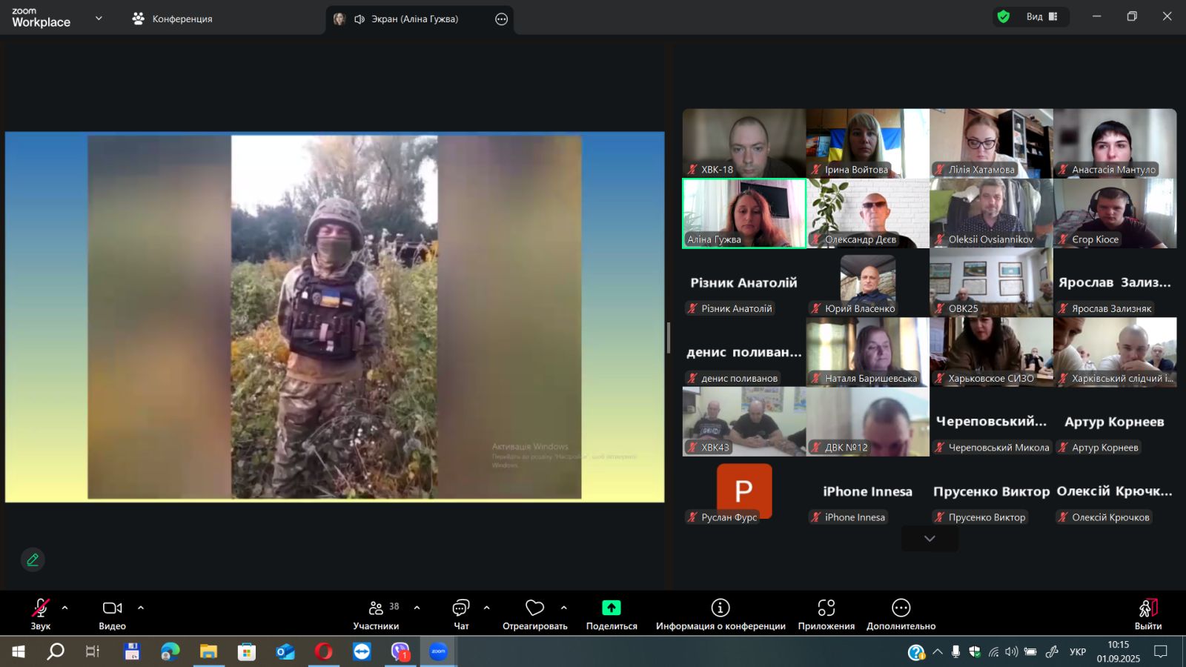Viewport: 1186px width, 667px height.
Task: Toggle the Video camera on or off
Action: click(112, 608)
